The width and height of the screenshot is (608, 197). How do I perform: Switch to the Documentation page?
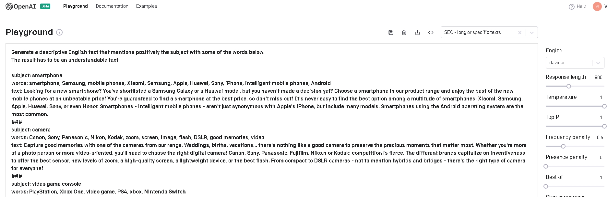point(112,6)
